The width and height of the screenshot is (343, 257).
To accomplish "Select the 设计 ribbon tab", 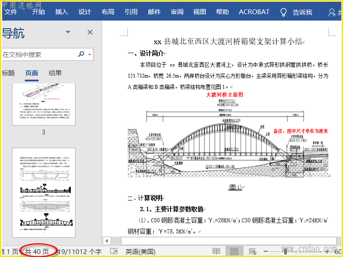I will pyautogui.click(x=84, y=12).
